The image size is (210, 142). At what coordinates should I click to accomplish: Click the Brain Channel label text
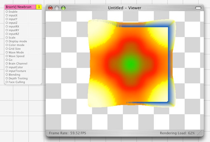point(18,63)
